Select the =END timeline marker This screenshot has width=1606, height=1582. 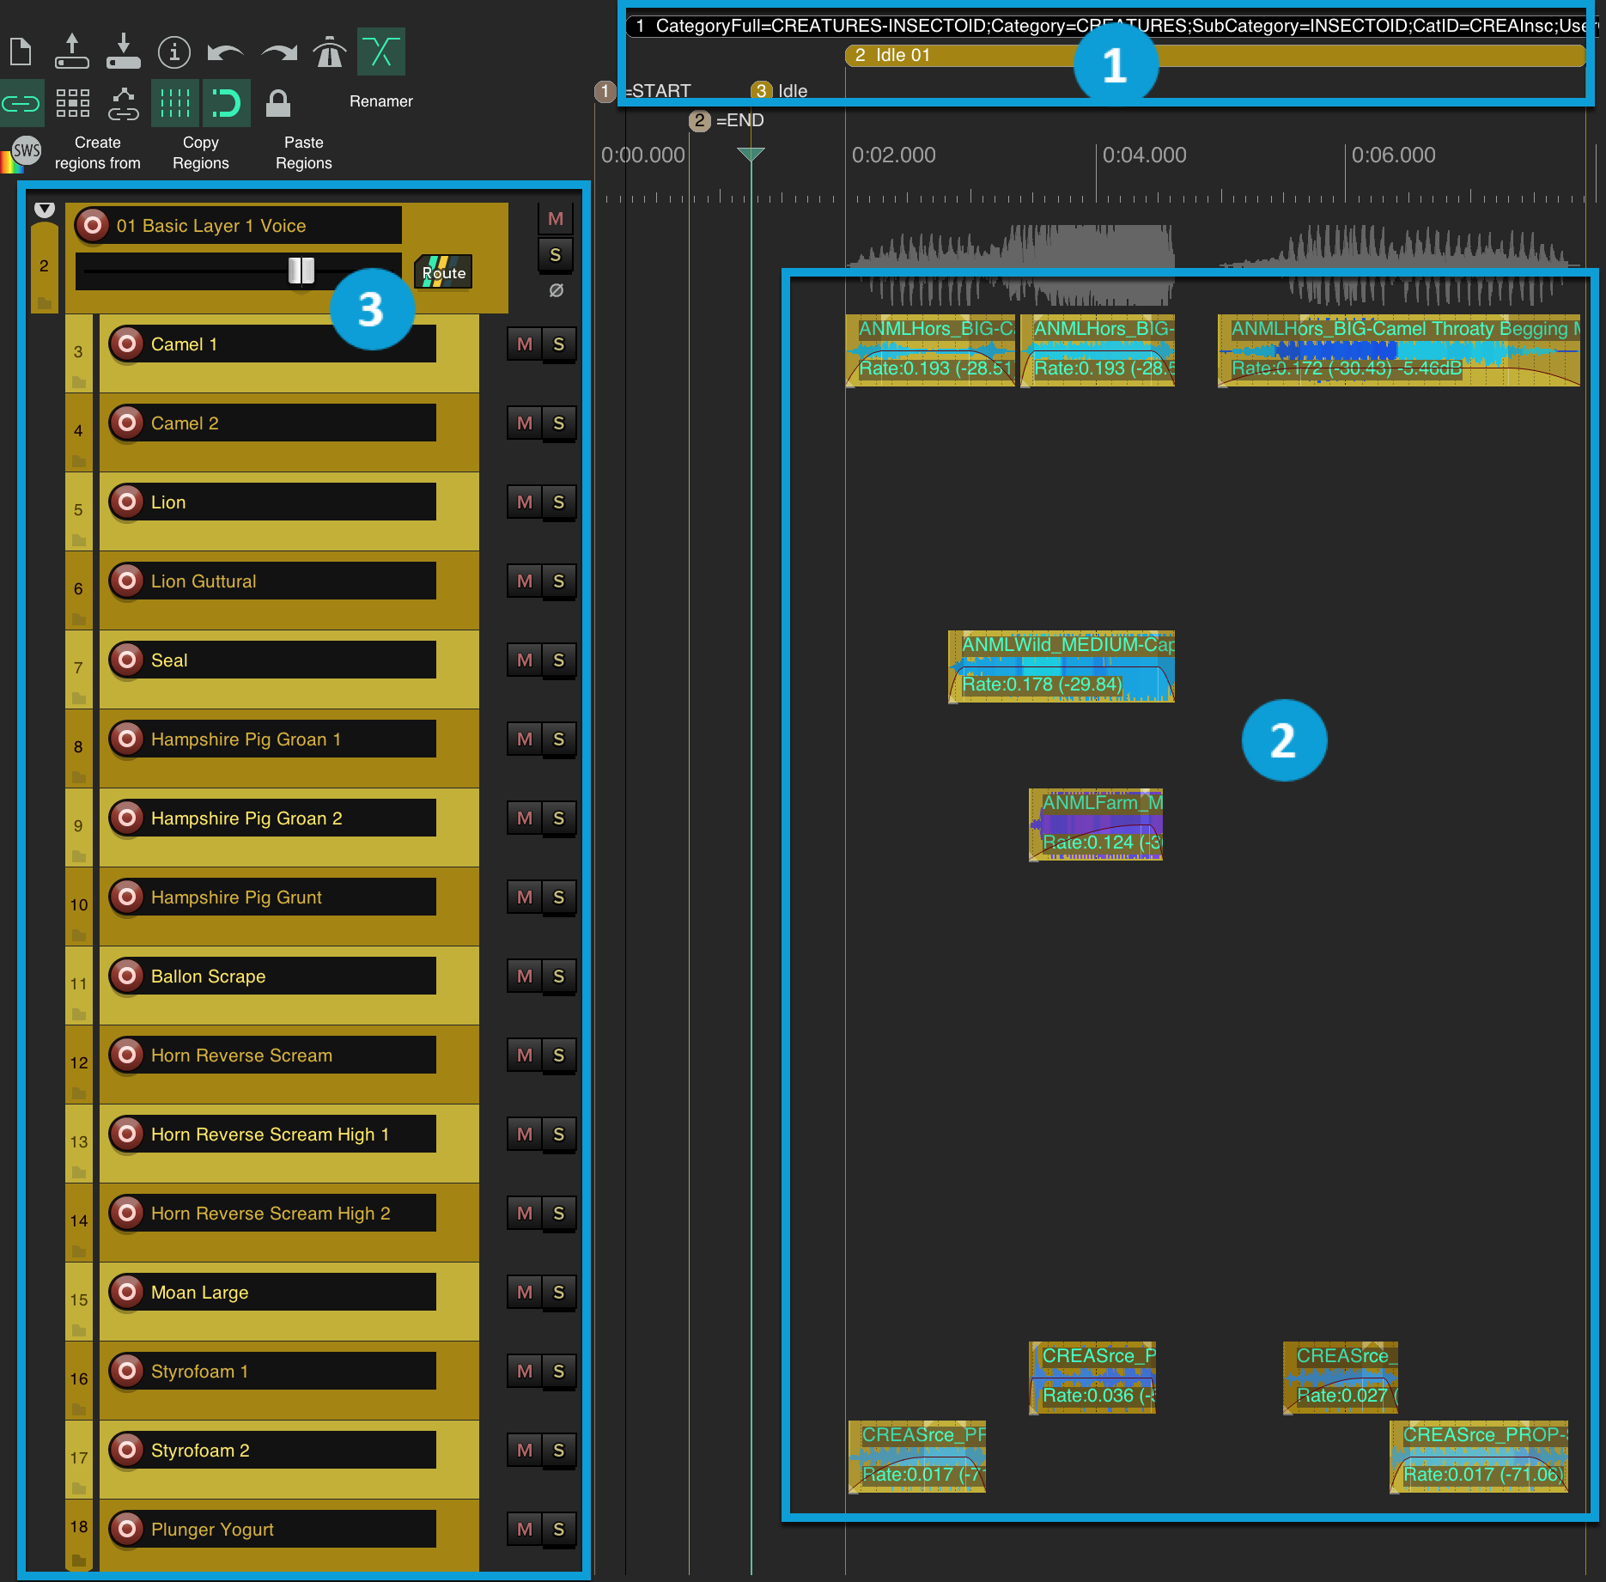click(x=701, y=120)
